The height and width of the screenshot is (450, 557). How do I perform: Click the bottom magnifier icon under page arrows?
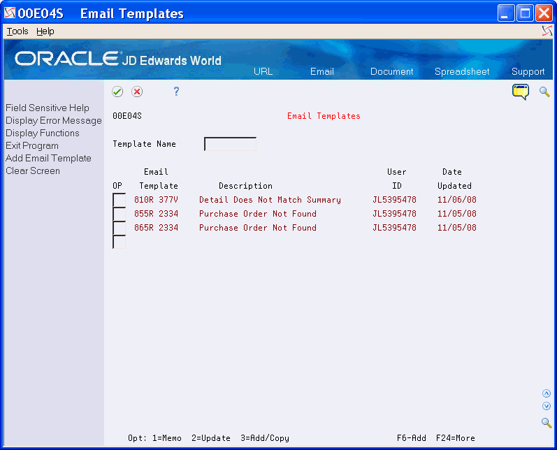tap(547, 423)
